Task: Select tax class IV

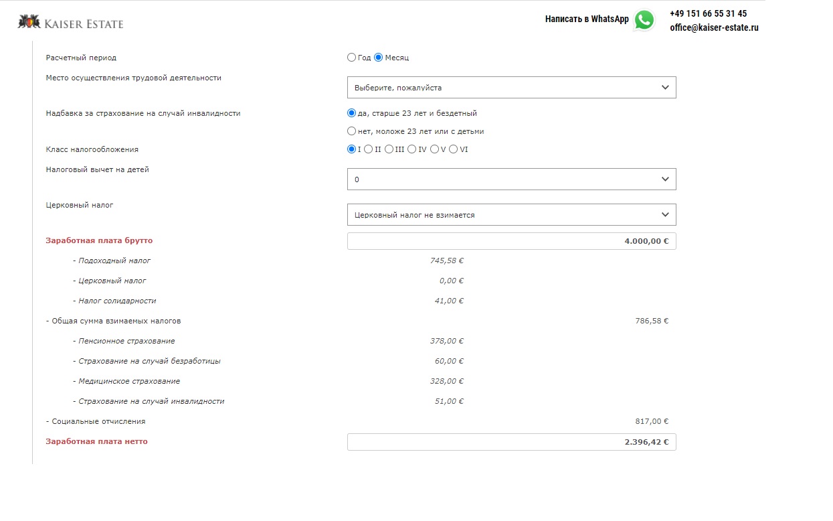Action: (x=412, y=149)
